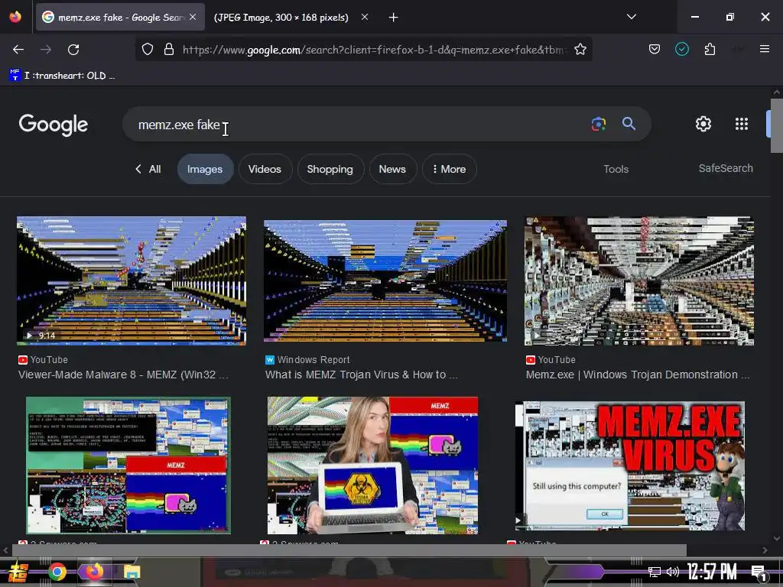Open the Viewer-Made Malware 8 title link
The width and height of the screenshot is (783, 587).
(123, 375)
